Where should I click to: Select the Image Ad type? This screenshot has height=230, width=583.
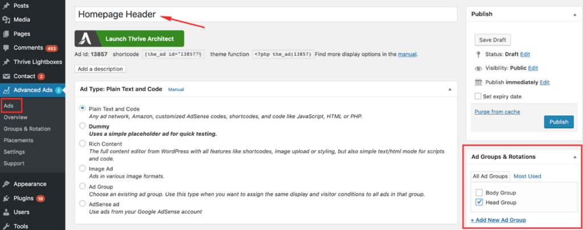83,169
